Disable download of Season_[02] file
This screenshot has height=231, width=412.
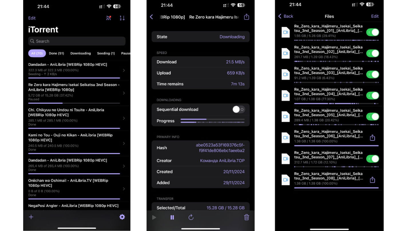tap(373, 53)
